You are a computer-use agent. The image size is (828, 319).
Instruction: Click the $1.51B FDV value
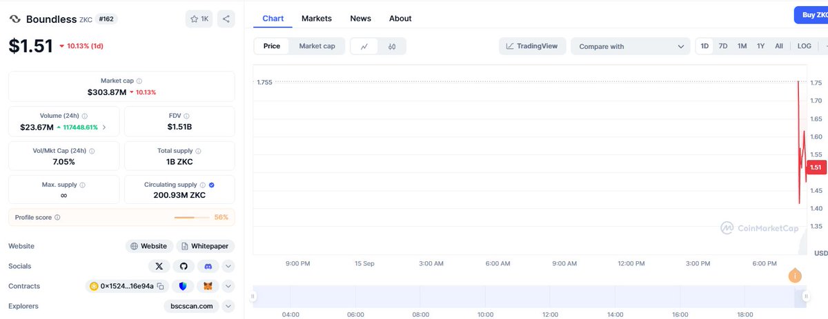point(179,127)
